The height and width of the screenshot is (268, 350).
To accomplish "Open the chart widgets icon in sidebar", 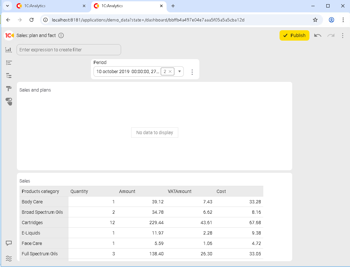I will pos(9,50).
